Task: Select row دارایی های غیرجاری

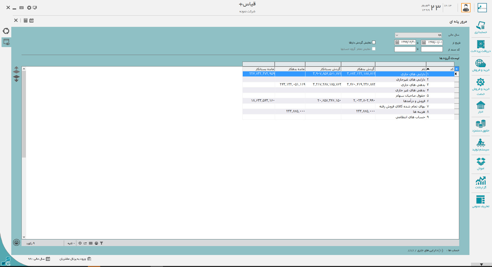Action: [x=348, y=79]
